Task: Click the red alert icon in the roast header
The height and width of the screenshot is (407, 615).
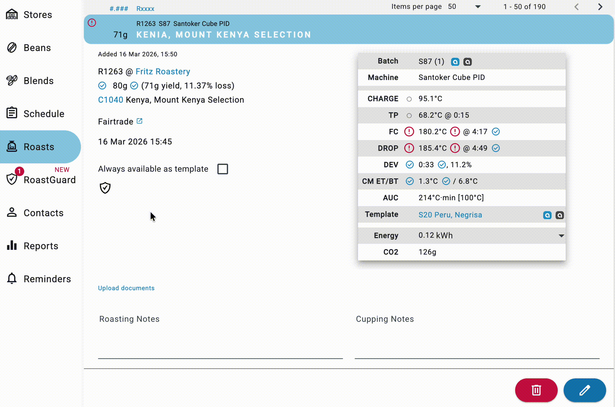Action: point(92,23)
